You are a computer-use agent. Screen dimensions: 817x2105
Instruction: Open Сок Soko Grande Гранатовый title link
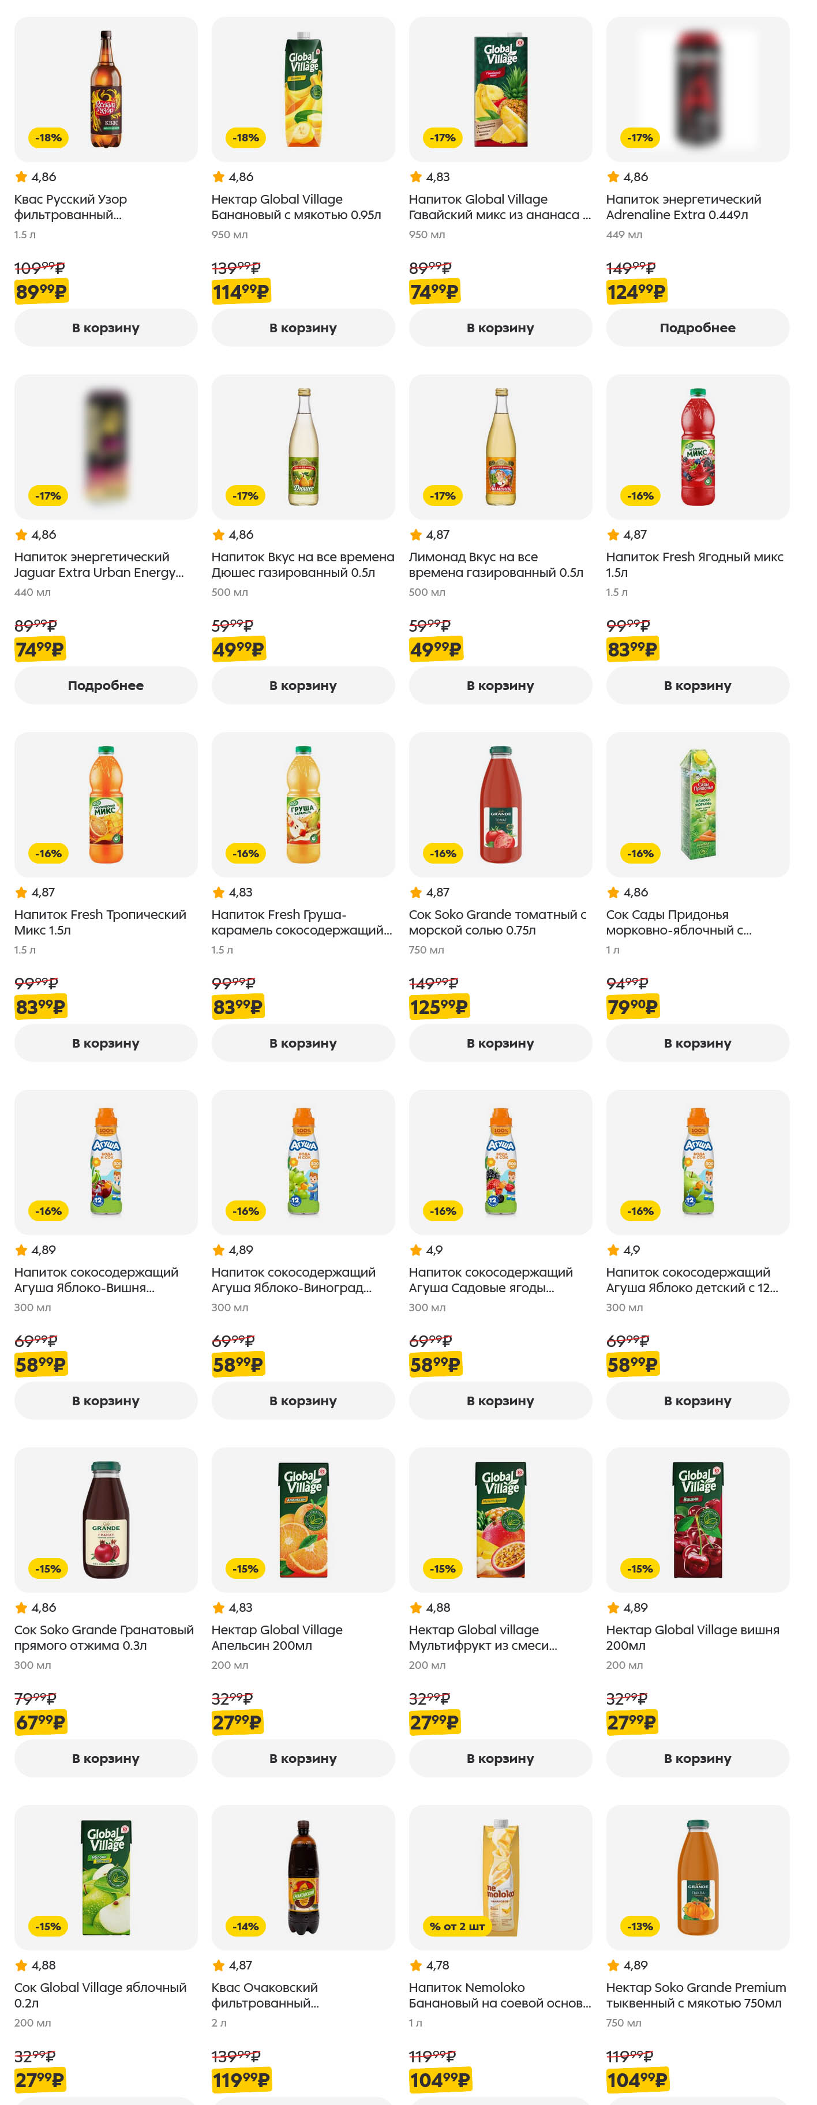tap(104, 1638)
